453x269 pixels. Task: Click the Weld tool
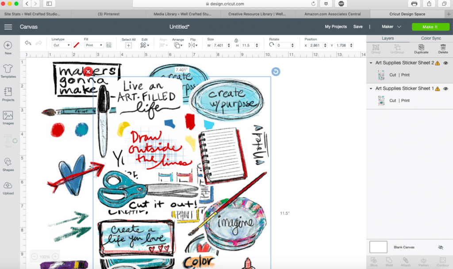coord(389,262)
